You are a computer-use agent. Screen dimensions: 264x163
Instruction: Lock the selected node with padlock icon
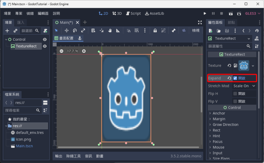pos(155,30)
